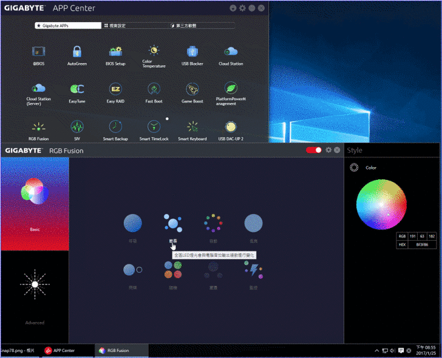Viewport: 442px width, 358px height.
Task: Open the @BIOS app
Action: point(39,52)
